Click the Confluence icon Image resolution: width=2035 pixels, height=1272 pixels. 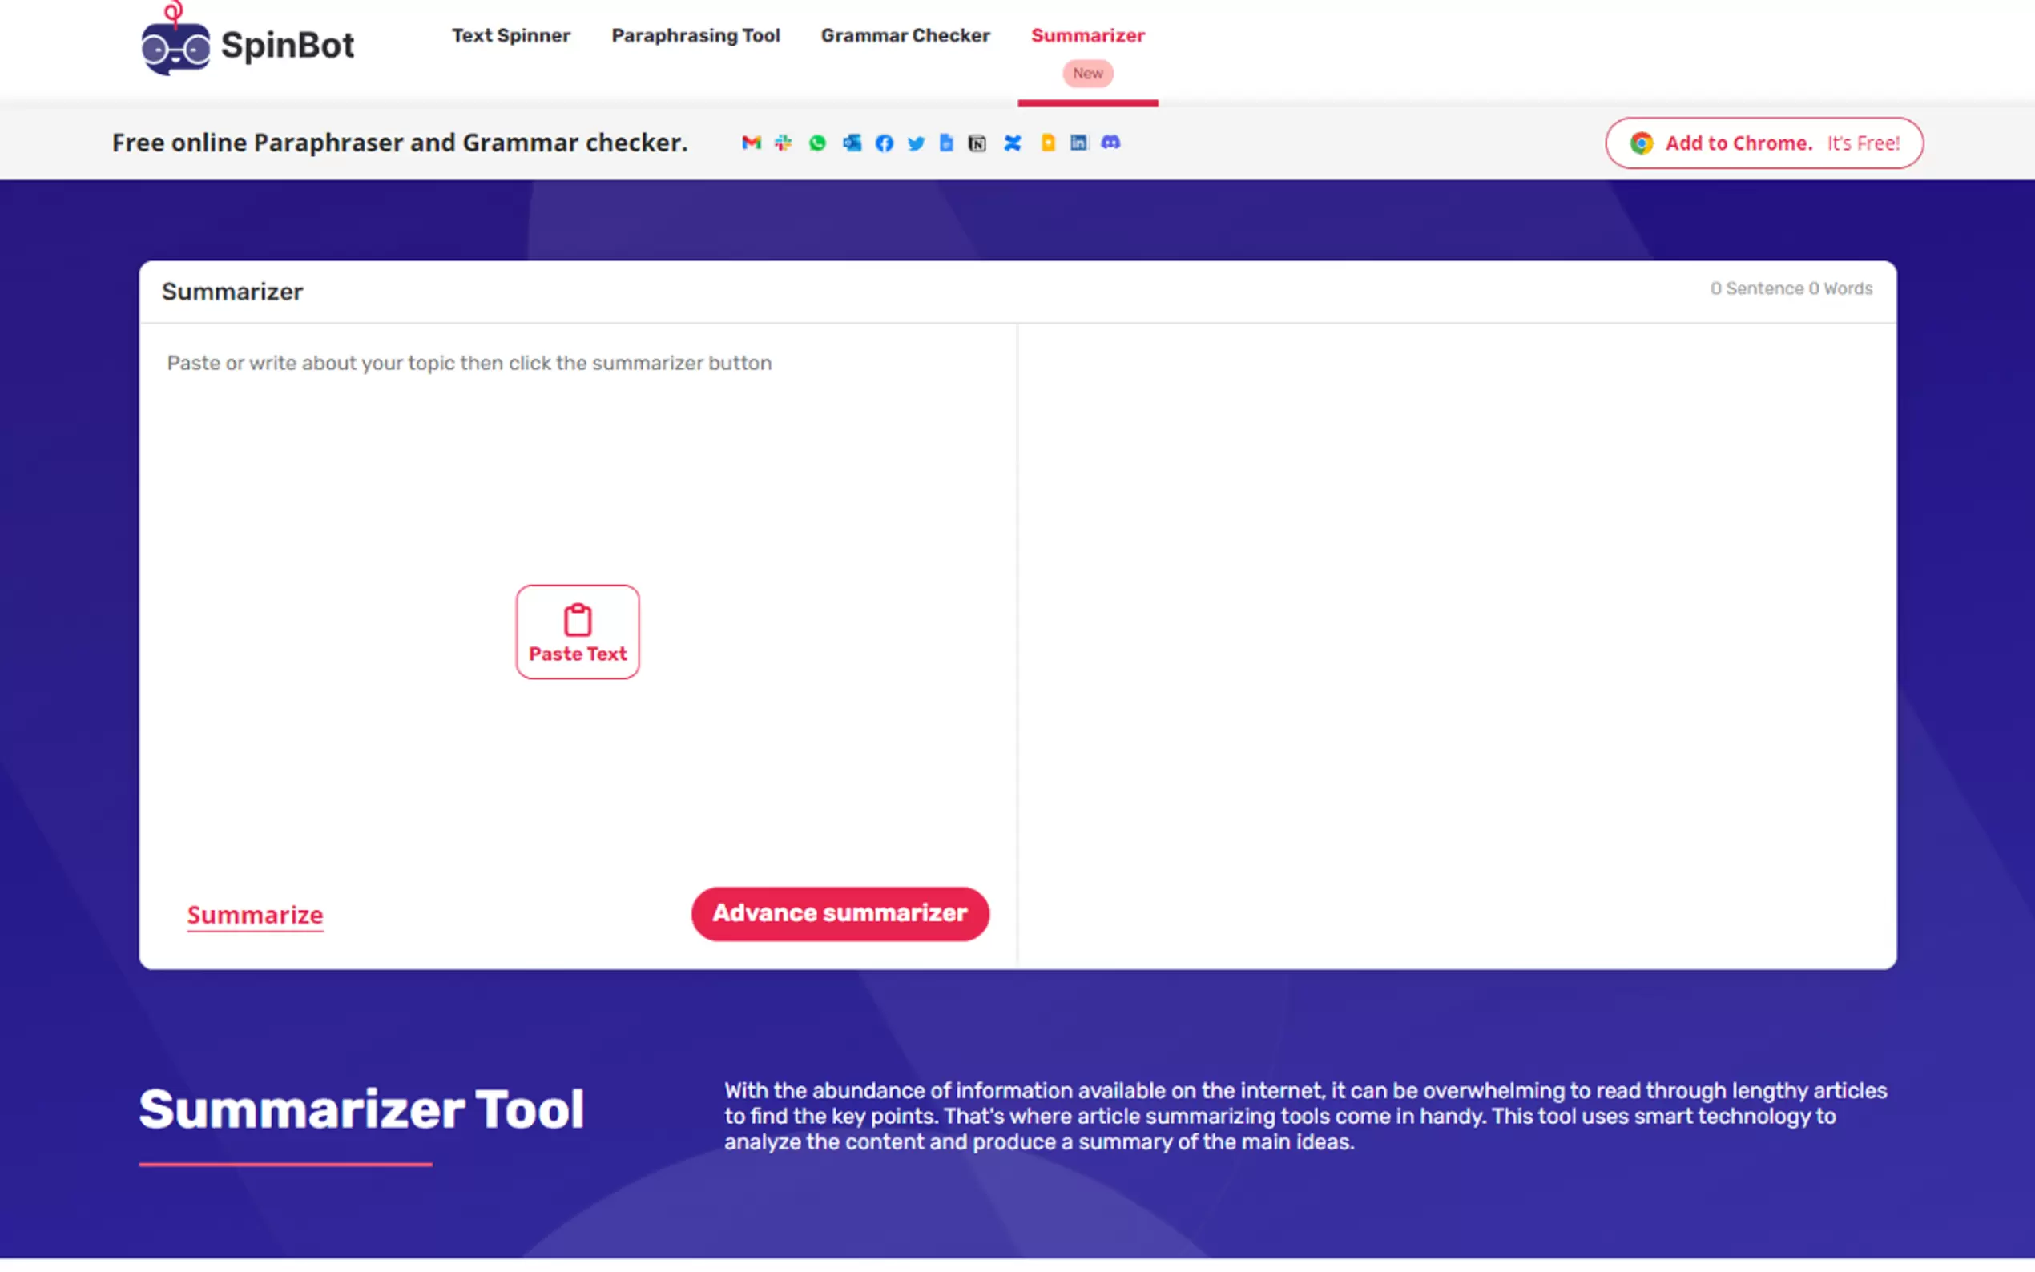pos(1012,143)
